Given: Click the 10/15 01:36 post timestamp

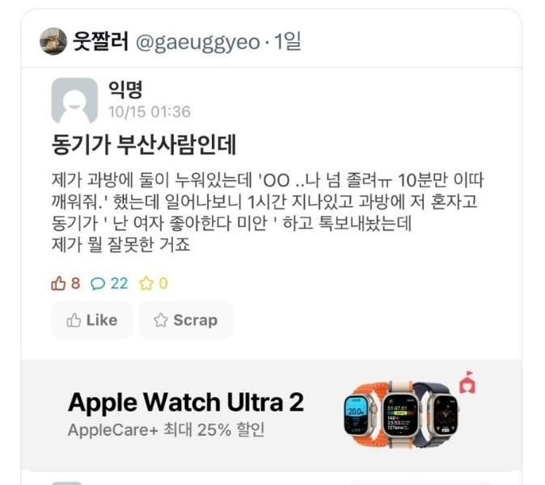Looking at the screenshot, I should (150, 112).
